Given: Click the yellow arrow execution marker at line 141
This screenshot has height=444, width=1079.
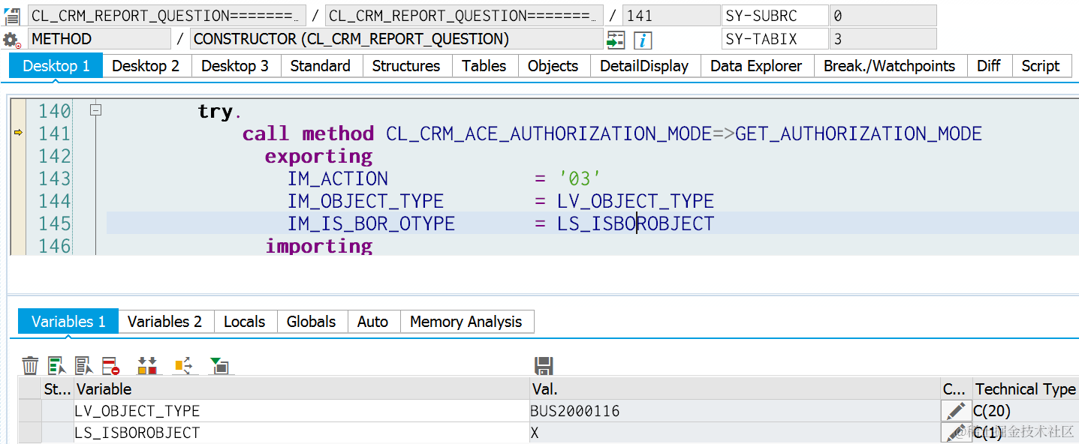Looking at the screenshot, I should coord(19,133).
